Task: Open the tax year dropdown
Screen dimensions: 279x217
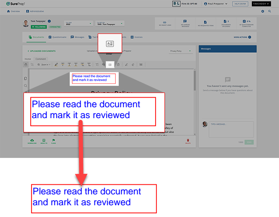Action: pyautogui.click(x=78, y=23)
